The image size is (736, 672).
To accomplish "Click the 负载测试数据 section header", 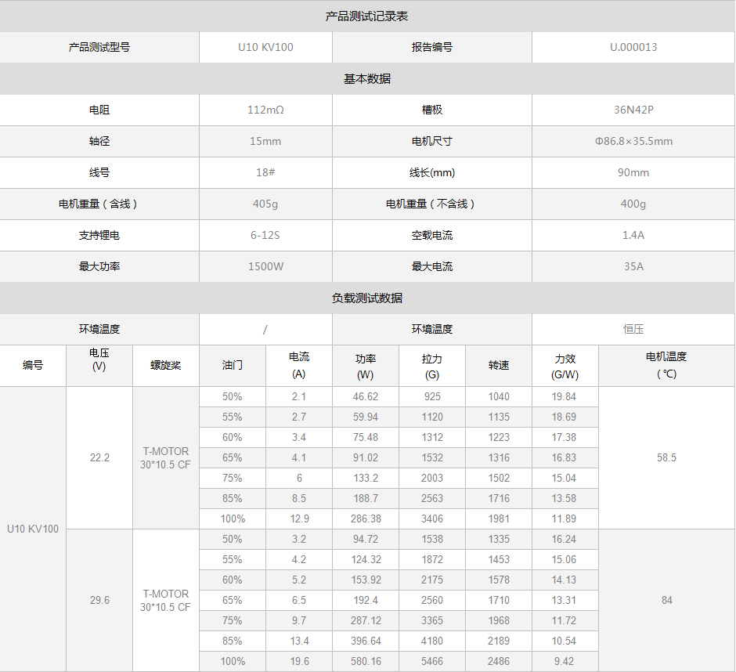I will 366,298.
